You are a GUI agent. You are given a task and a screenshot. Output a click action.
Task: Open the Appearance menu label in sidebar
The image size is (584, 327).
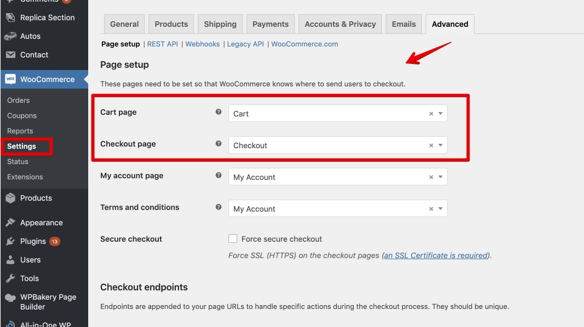[x=41, y=223]
